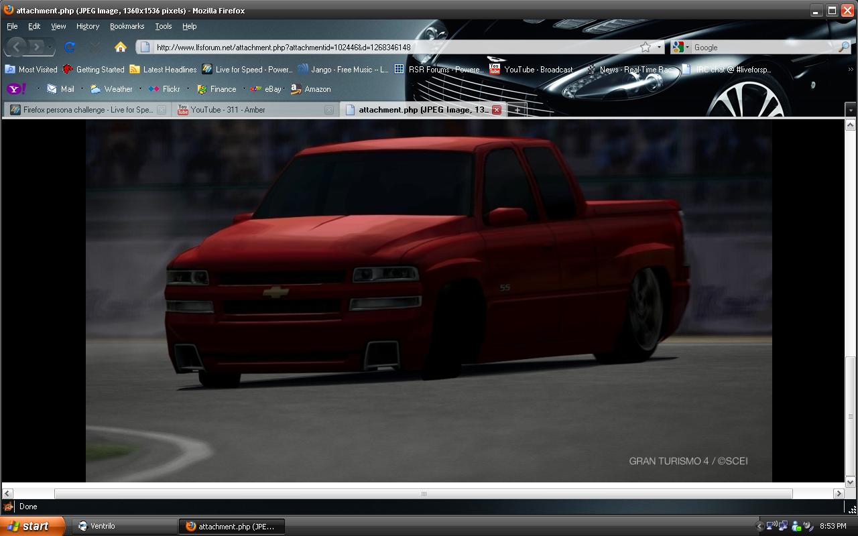Click the horizontal scrollbar thumb

424,494
